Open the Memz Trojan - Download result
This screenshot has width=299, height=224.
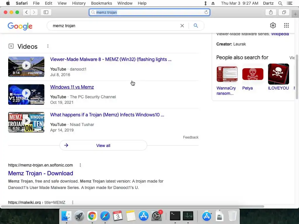[40, 173]
